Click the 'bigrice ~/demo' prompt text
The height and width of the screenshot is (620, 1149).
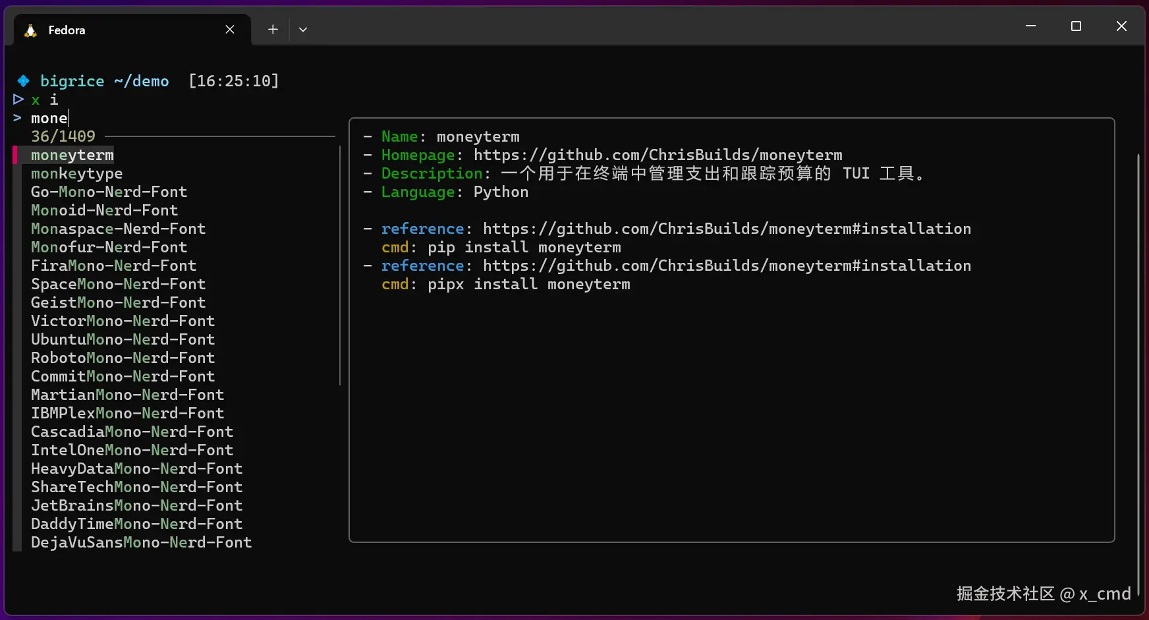[x=105, y=82]
